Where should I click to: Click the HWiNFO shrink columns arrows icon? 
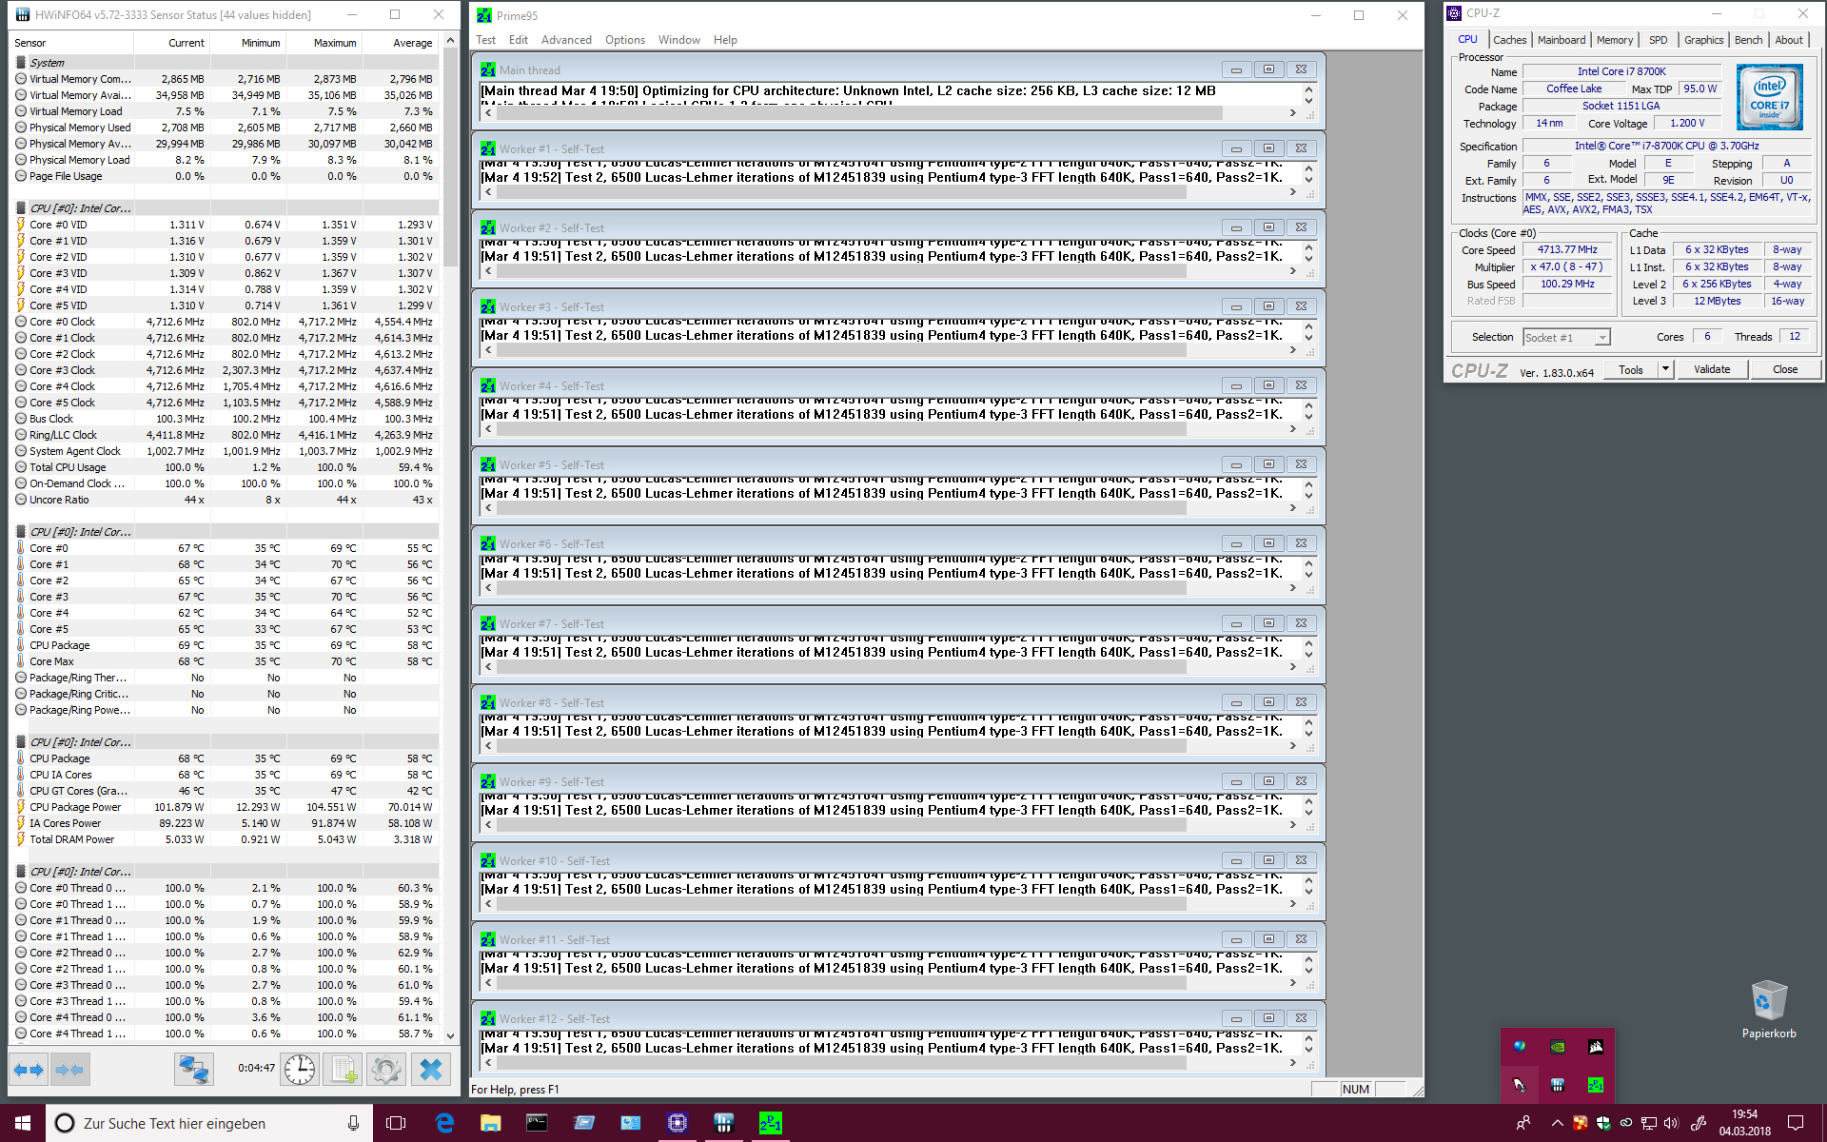tap(70, 1070)
